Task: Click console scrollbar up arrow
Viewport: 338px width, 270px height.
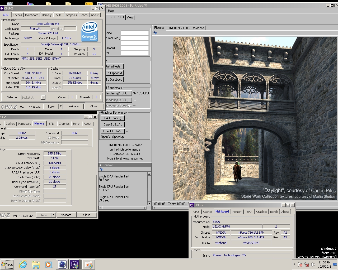Action: [149, 174]
